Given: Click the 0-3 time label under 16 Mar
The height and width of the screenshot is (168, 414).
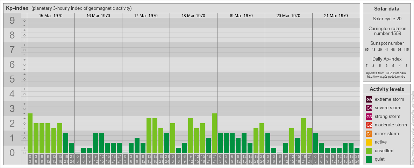Looking at the screenshot, I should (78, 159).
